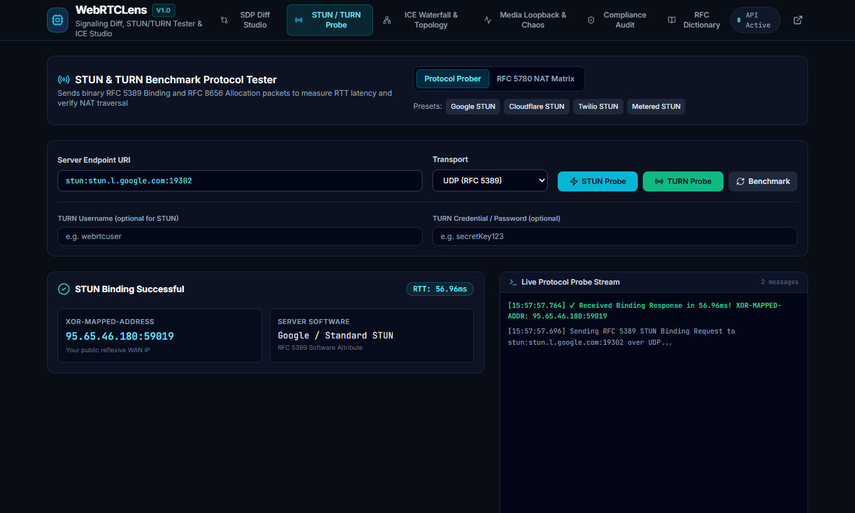Click the broadcast icon beside STUN & TURN Benchmark title
The image size is (855, 513).
pos(64,79)
